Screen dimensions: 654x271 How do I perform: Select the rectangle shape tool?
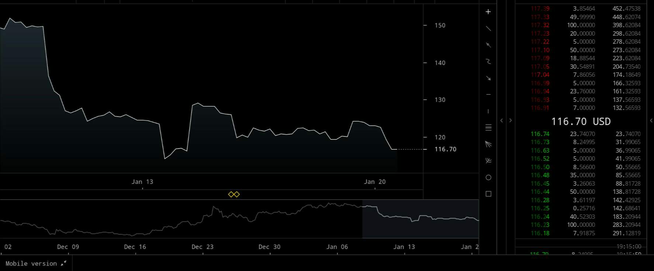pyautogui.click(x=488, y=194)
